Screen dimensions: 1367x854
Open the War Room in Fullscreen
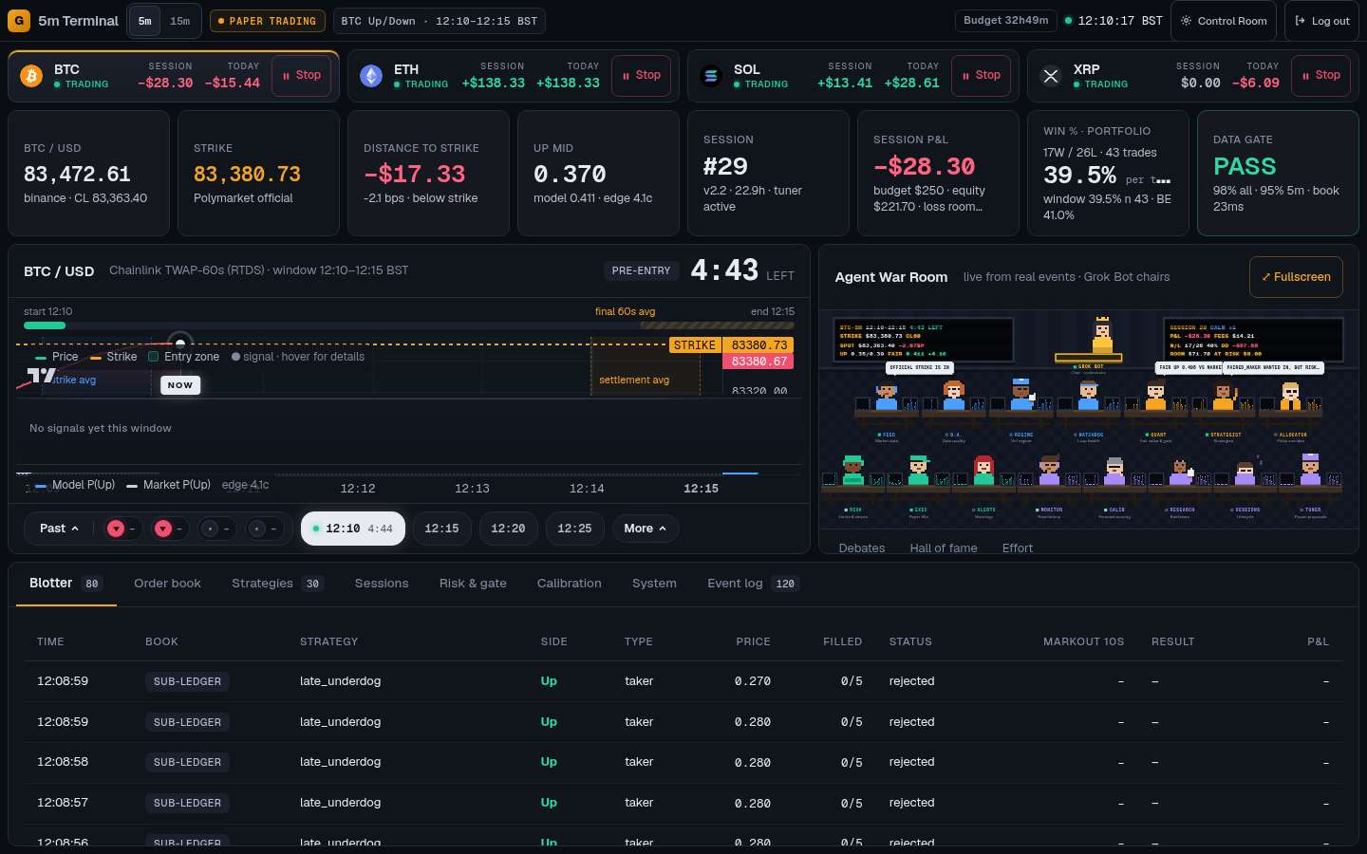1296,277
